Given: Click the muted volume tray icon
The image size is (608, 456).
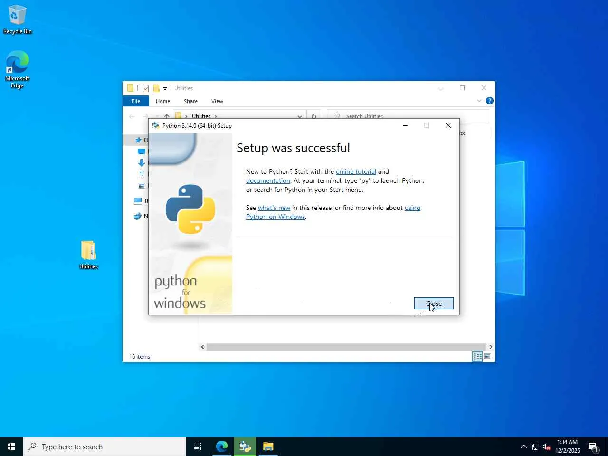Looking at the screenshot, I should [546, 446].
